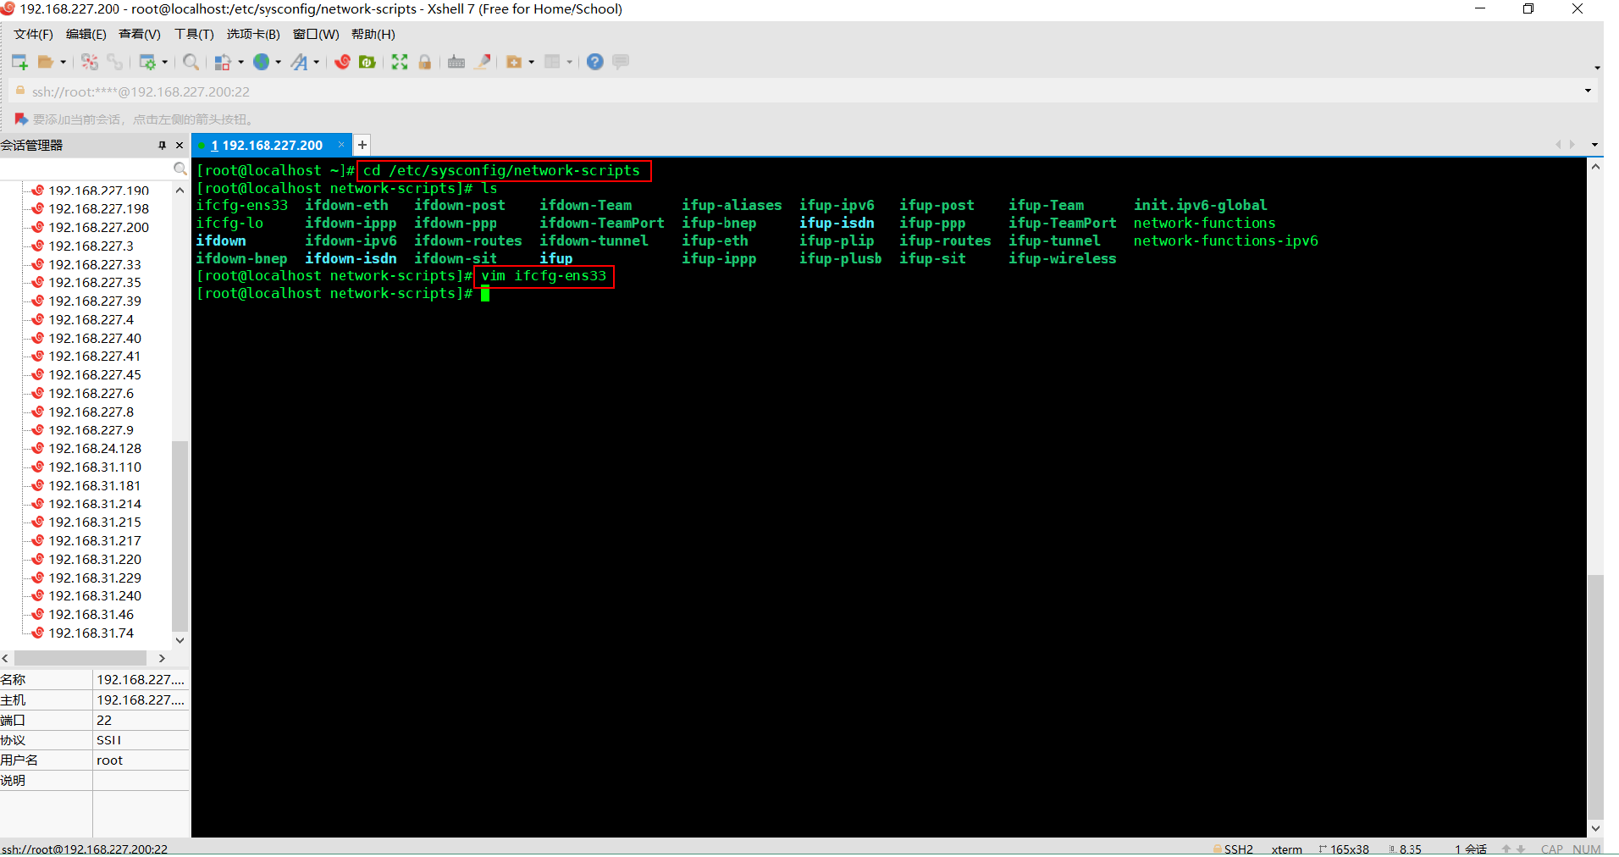
Task: Launch Xftp green file transfer icon
Action: pos(367,62)
